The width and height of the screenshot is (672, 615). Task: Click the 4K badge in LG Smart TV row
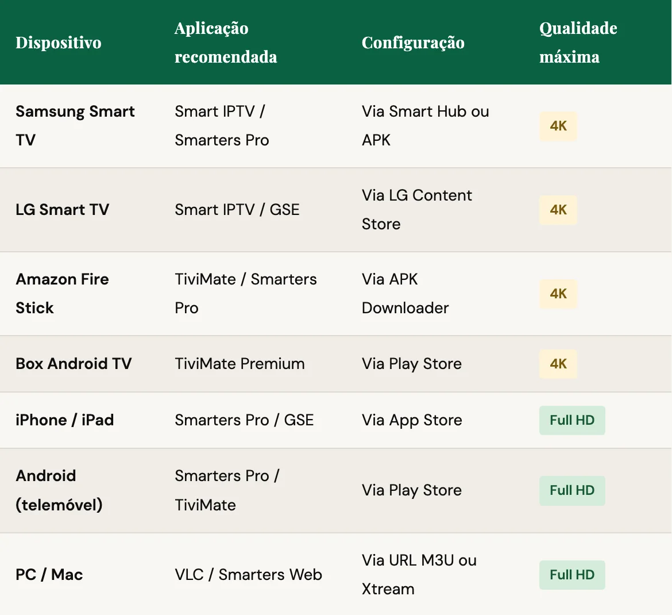pos(558,210)
